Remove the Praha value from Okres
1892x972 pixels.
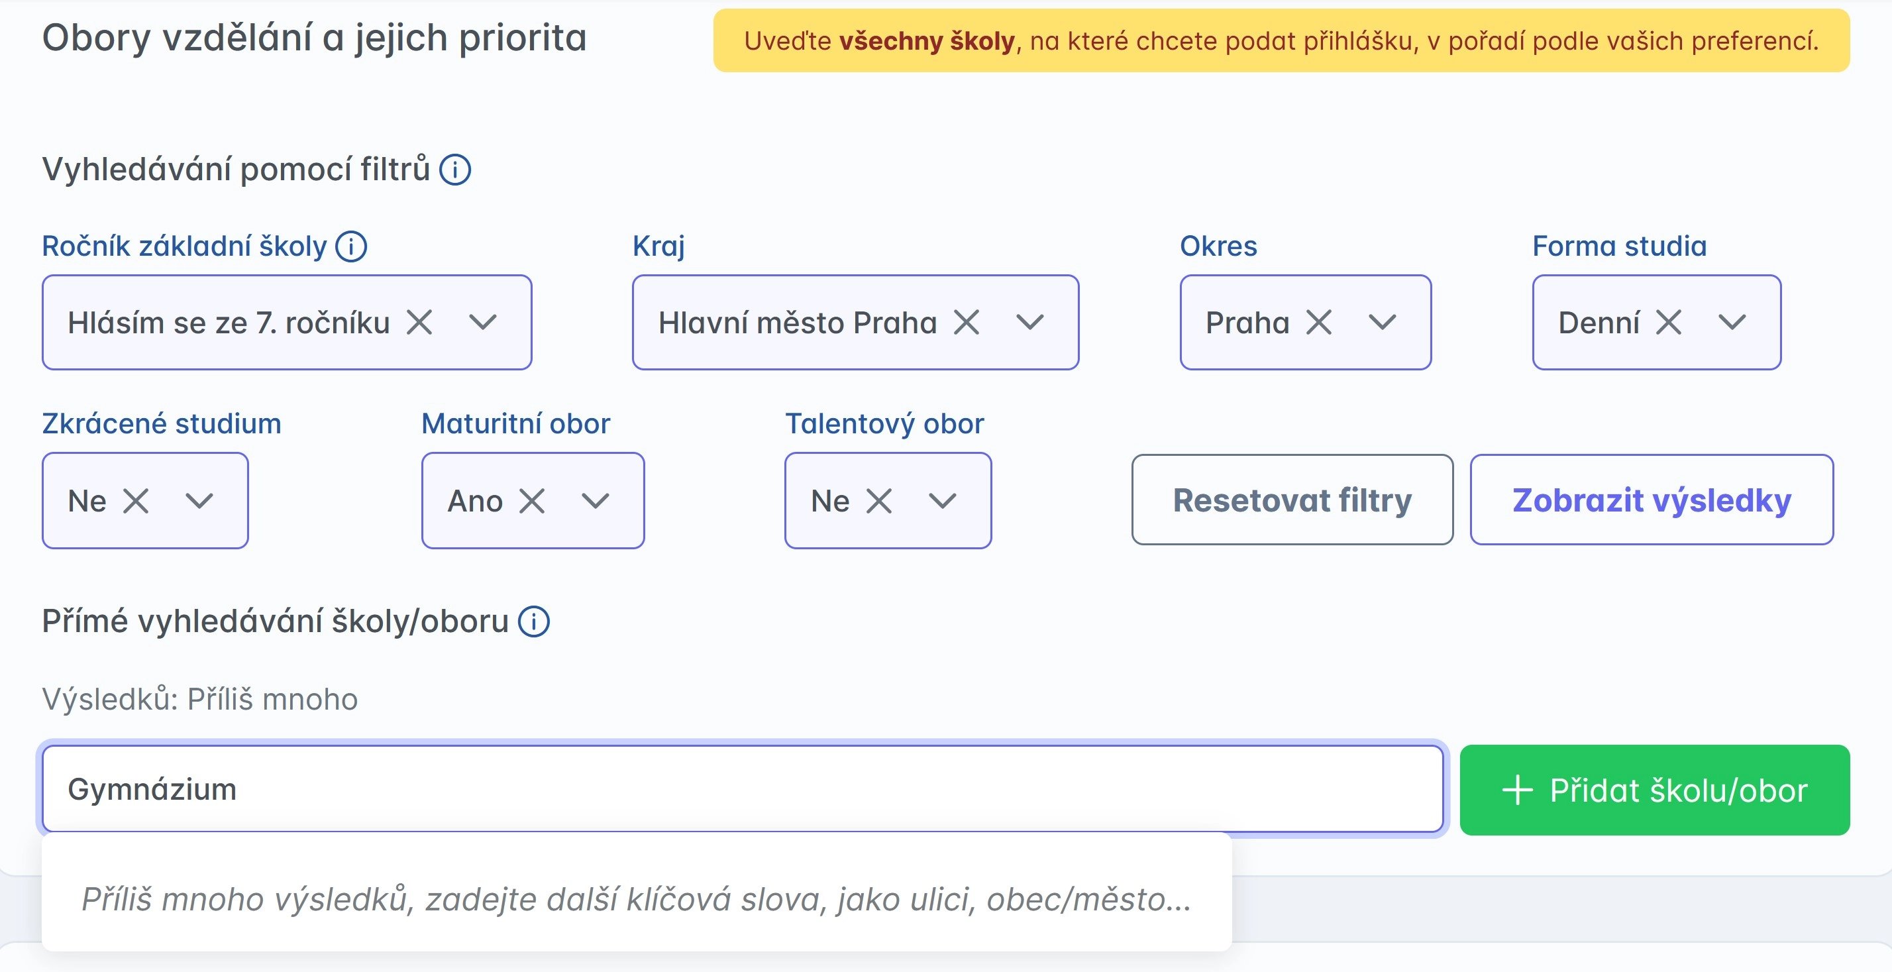(1319, 323)
